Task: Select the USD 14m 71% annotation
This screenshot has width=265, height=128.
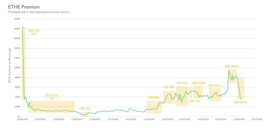Action: point(34,32)
